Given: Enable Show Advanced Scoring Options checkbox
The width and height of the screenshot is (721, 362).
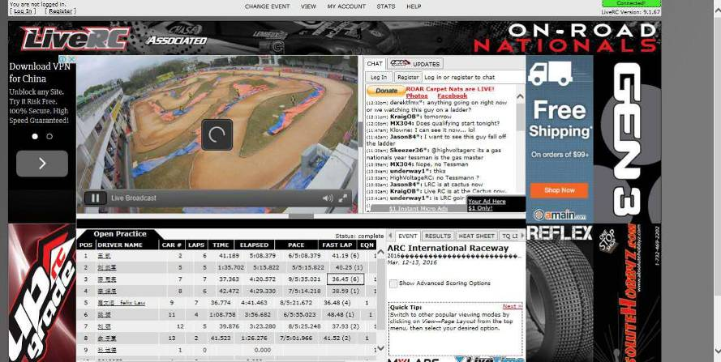Looking at the screenshot, I should point(393,283).
